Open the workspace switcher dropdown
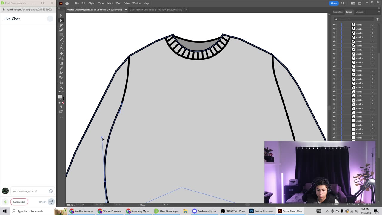 360,3
